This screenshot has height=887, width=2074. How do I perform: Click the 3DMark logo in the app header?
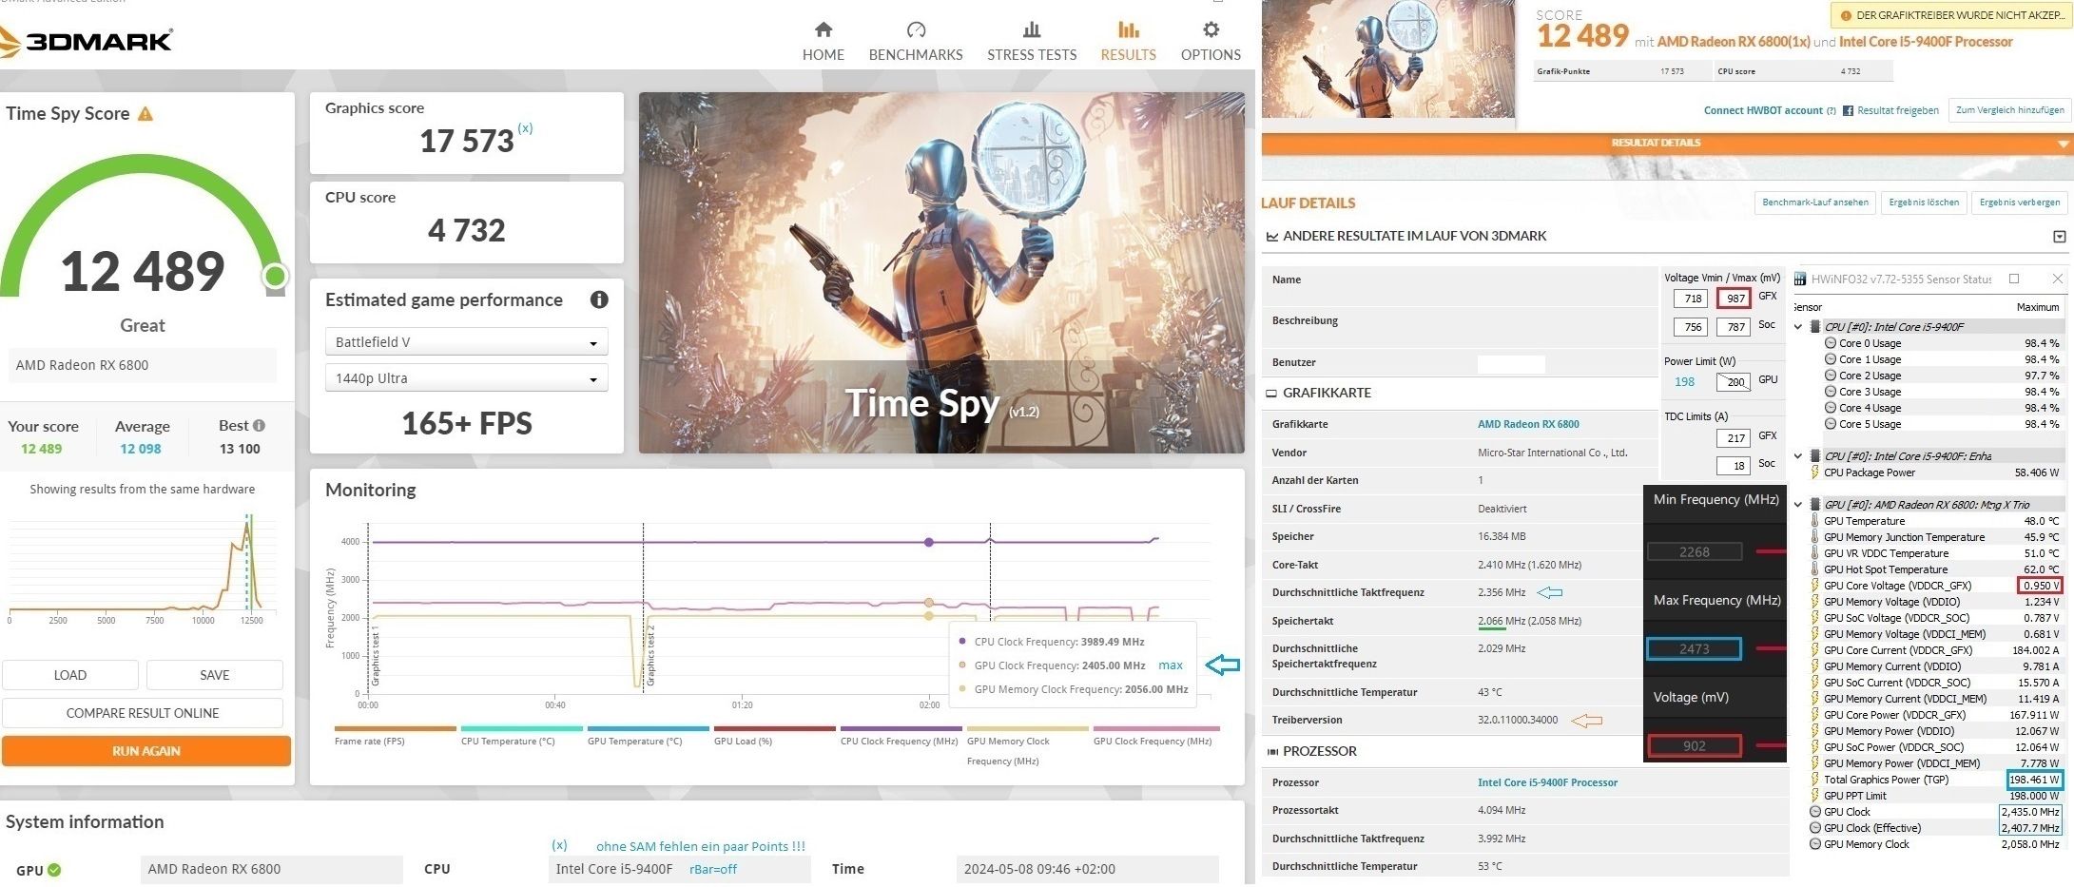(87, 41)
